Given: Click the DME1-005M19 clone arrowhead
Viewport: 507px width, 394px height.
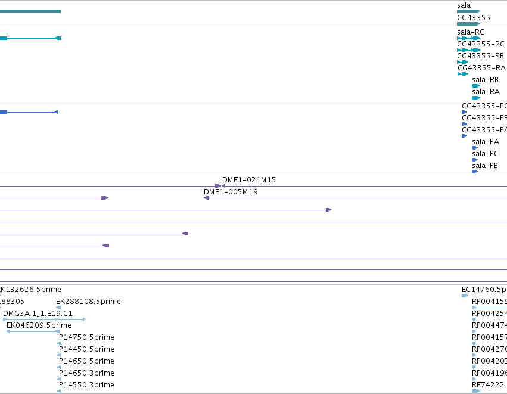Looking at the screenshot, I should click(206, 198).
